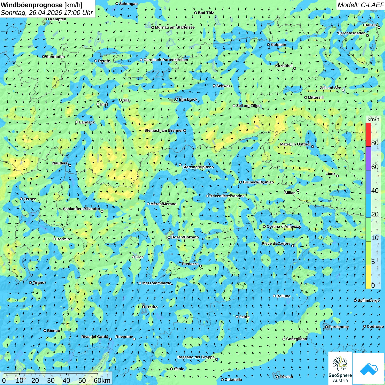Viewport: 385px width, 385px height.
Task: Pick the yellow 0–5 legend swatch
Action: [368, 277]
